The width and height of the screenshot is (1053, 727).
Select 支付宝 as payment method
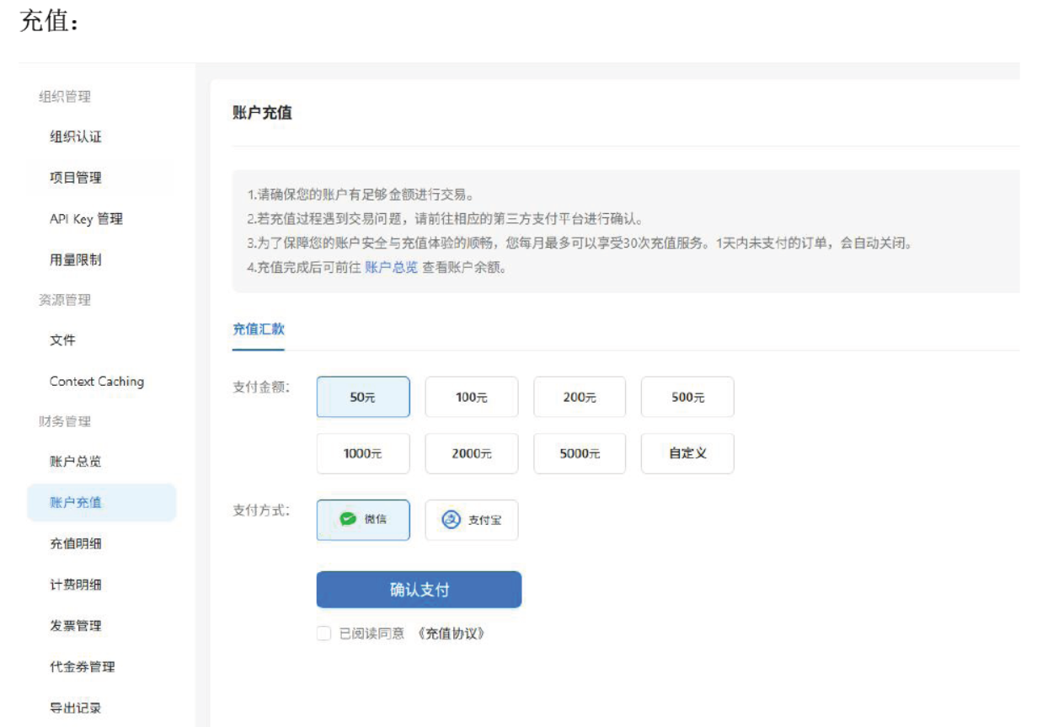point(472,520)
